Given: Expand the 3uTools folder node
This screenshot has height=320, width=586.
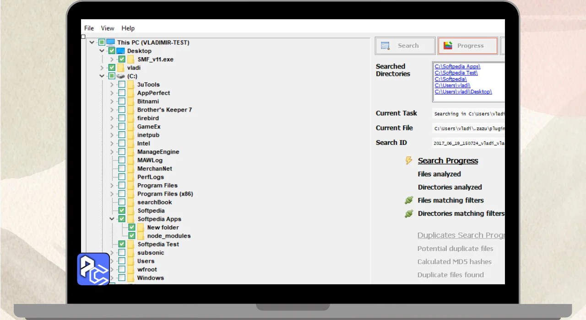Looking at the screenshot, I should tap(112, 85).
